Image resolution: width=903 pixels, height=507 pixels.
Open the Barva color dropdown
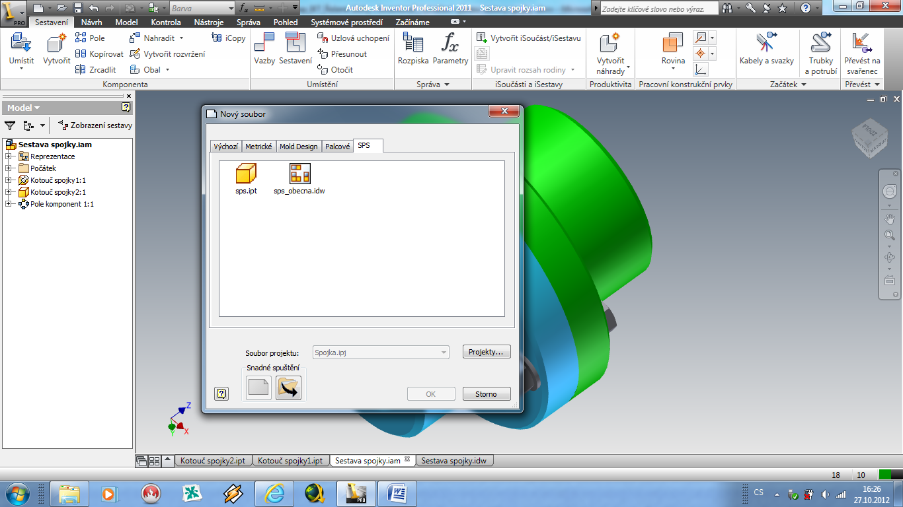click(202, 9)
